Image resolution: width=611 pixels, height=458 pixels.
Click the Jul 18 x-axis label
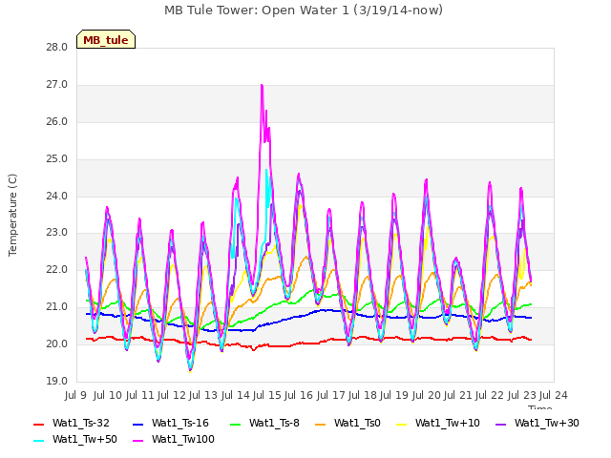(363, 395)
